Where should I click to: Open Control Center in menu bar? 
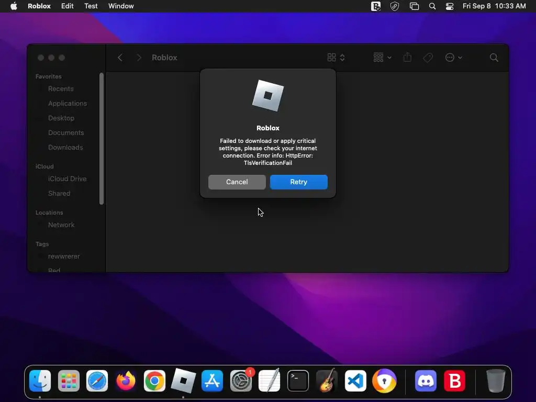tap(450, 6)
